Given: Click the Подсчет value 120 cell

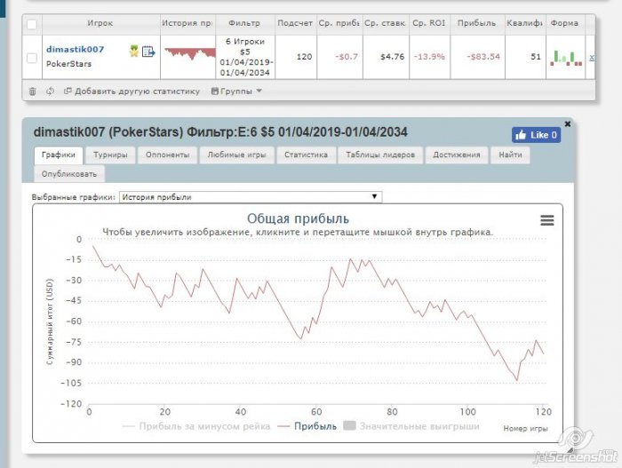Looking at the screenshot, I should coord(296,57).
